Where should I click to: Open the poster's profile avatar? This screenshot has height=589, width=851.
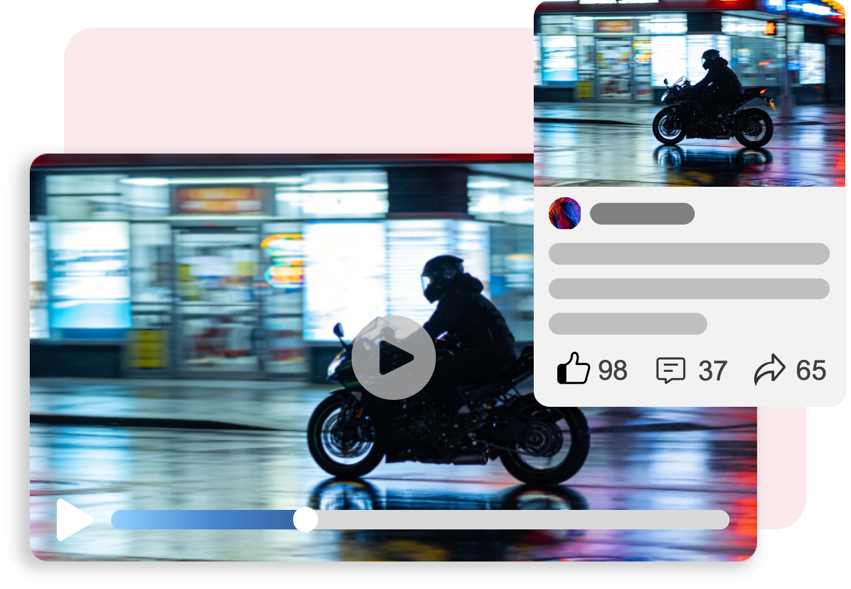point(564,213)
